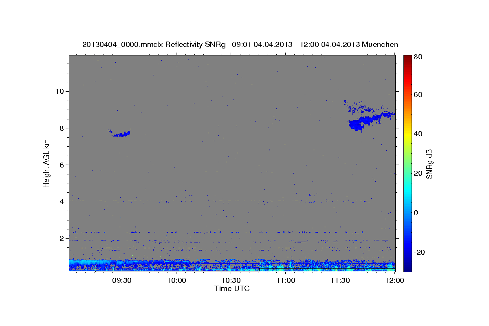Click the 09:30 time tick label
Image resolution: width=489 pixels, height=326 pixels.
pyautogui.click(x=122, y=281)
